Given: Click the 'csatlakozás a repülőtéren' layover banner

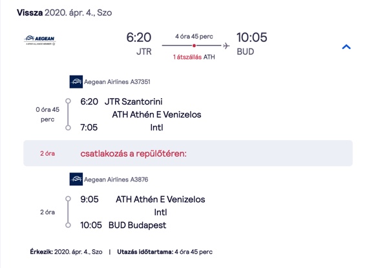Looking at the screenshot, I should point(188,153).
